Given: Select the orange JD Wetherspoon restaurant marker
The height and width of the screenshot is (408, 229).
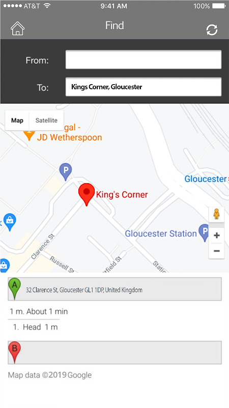Looking at the screenshot, I should click(29, 135).
